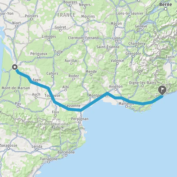177x177 pixels.
Task: Select the Lyon city marker
Action: coord(116,41)
